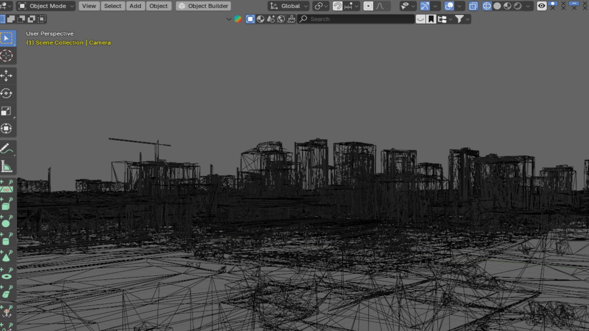Open the material sphere properties tab
Viewport: 589px width, 331px height.
click(260, 19)
